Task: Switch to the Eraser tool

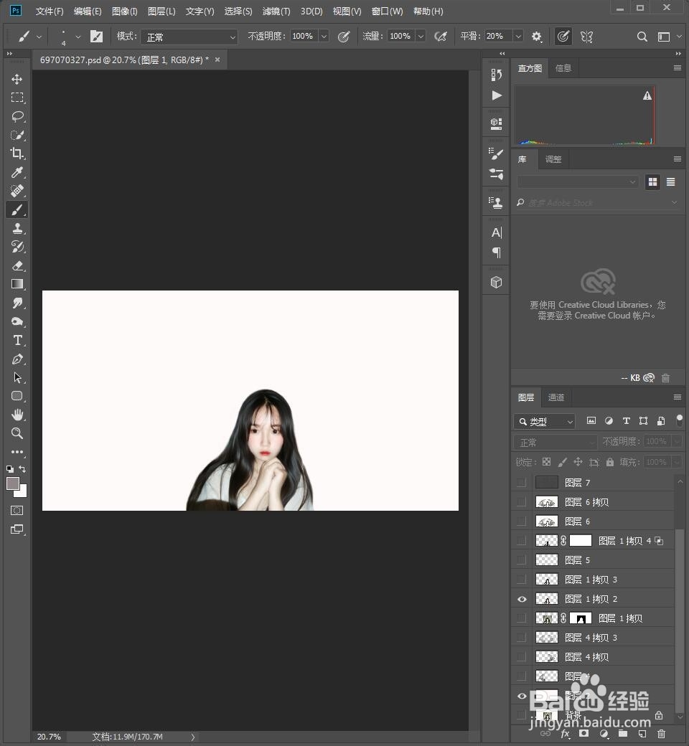Action: click(17, 265)
